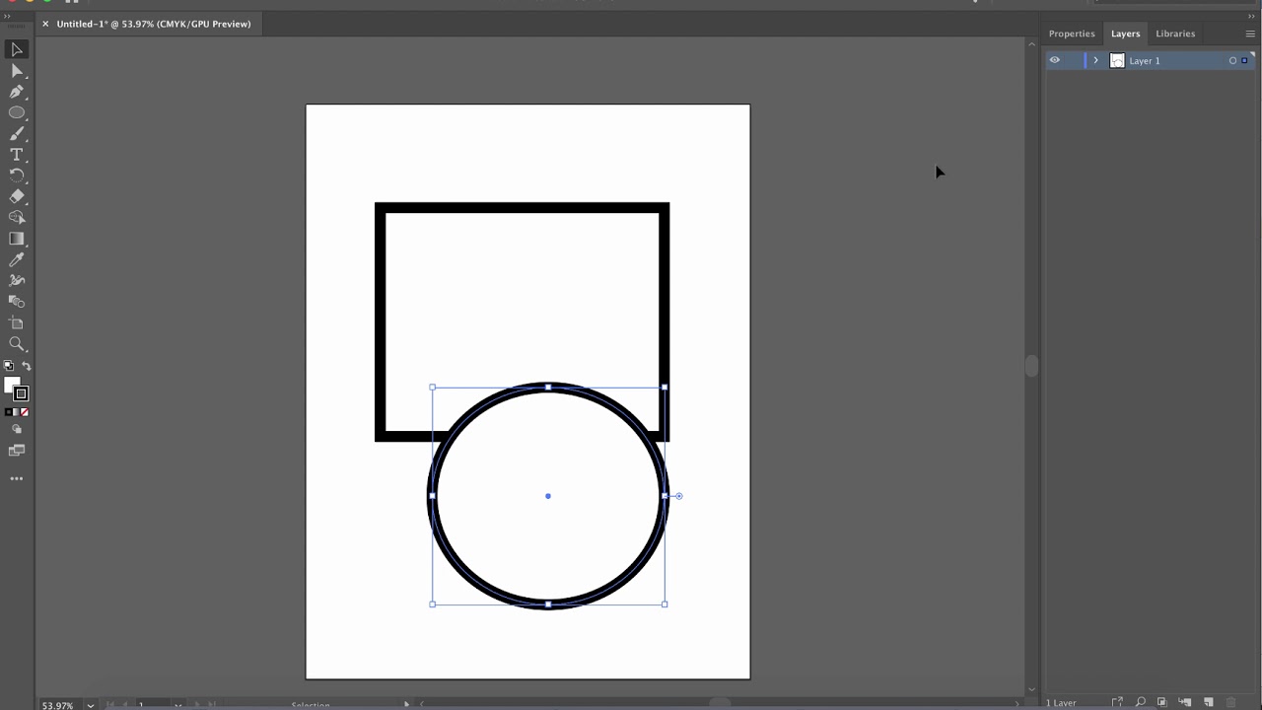Open the zoom level dropdown

point(91,705)
